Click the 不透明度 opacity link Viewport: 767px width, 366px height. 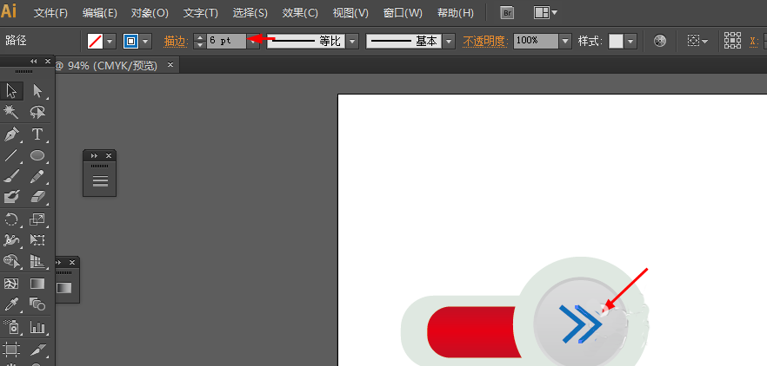pyautogui.click(x=485, y=42)
